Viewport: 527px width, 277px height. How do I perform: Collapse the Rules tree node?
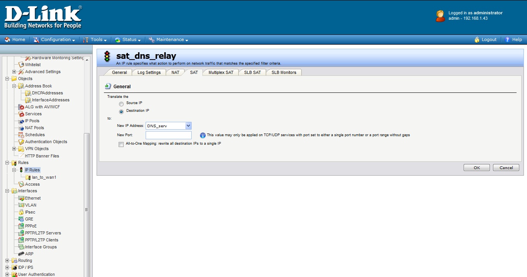[x=7, y=163]
